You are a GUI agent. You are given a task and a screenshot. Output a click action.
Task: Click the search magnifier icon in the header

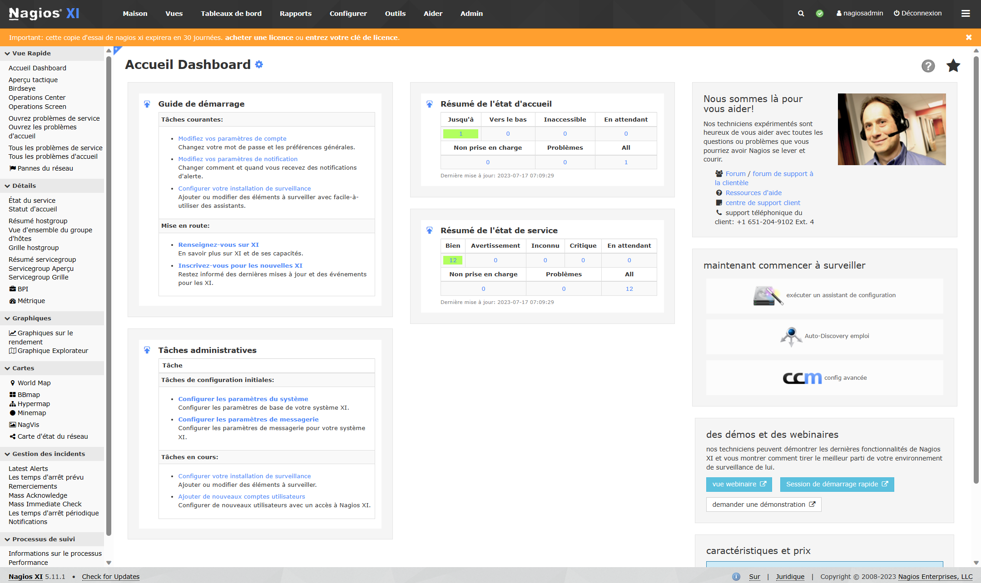(801, 14)
